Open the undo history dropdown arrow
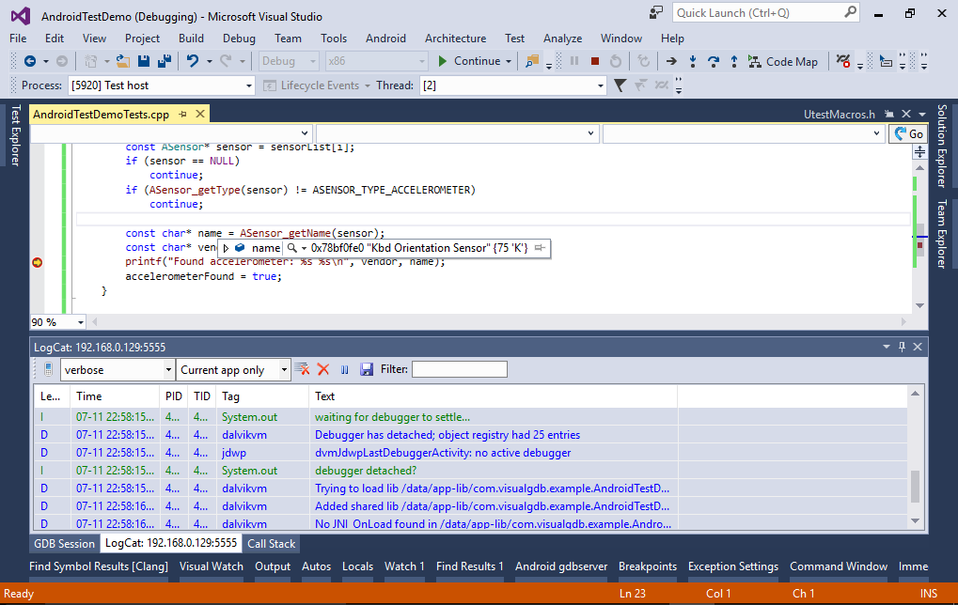The image size is (958, 605). click(x=209, y=61)
